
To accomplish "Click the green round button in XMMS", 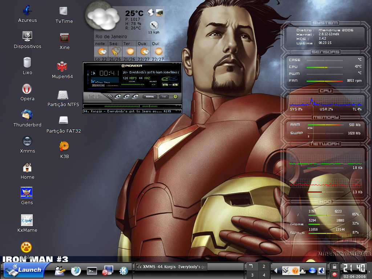I will tap(175, 97).
